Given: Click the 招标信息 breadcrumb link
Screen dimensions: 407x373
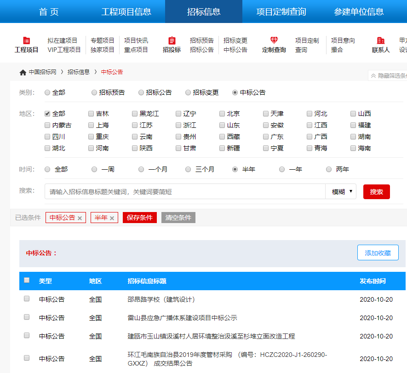Looking at the screenshot, I should [79, 72].
